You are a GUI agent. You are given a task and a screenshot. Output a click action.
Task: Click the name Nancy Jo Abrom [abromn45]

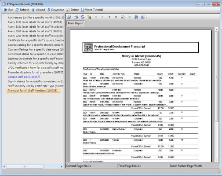(141, 56)
